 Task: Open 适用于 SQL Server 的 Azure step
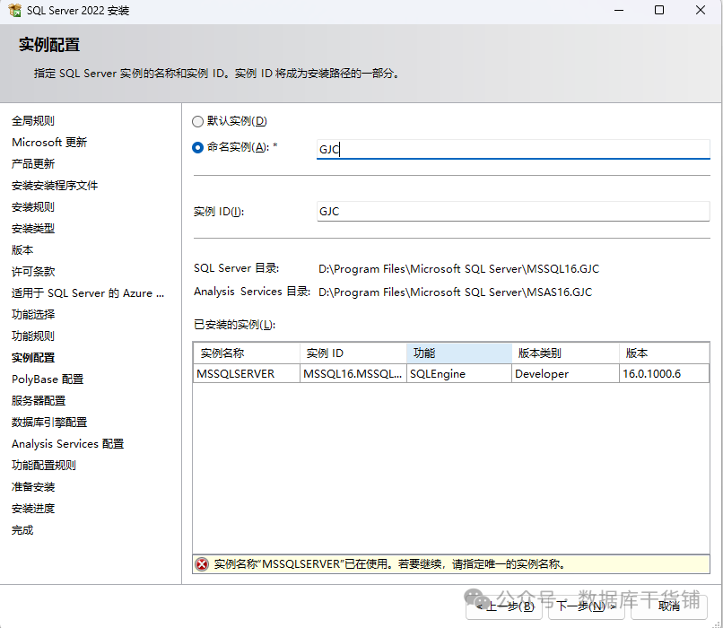(x=88, y=293)
